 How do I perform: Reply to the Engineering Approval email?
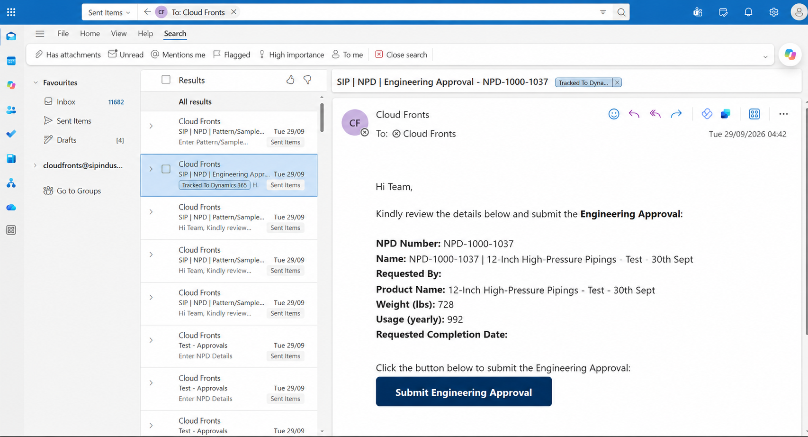634,114
